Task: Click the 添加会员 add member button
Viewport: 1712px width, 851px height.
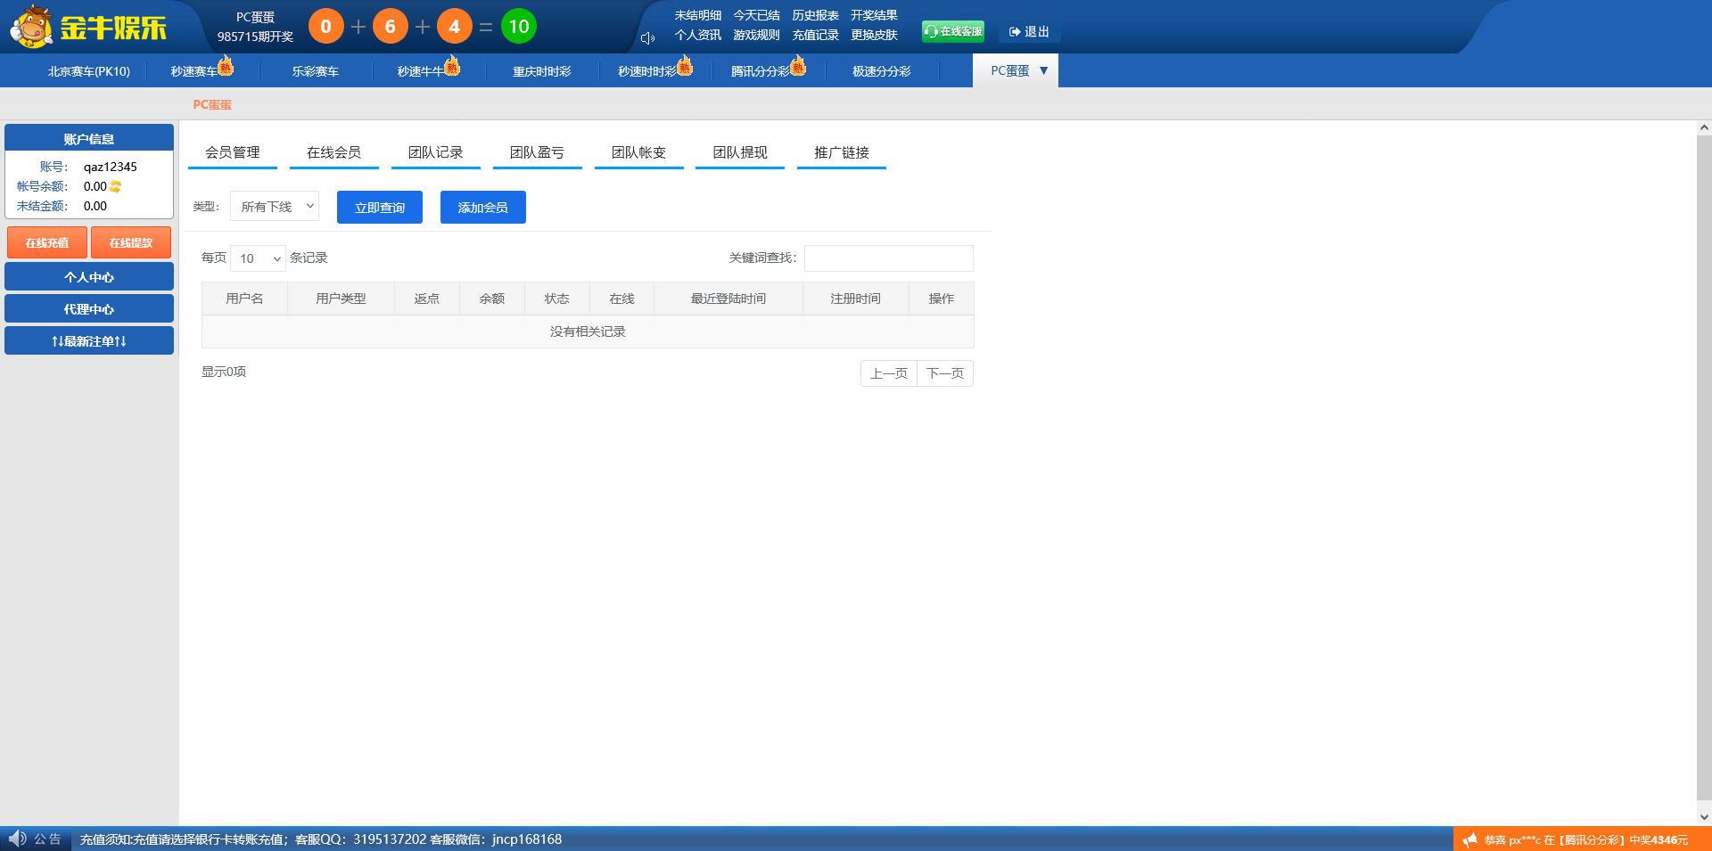Action: [482, 207]
